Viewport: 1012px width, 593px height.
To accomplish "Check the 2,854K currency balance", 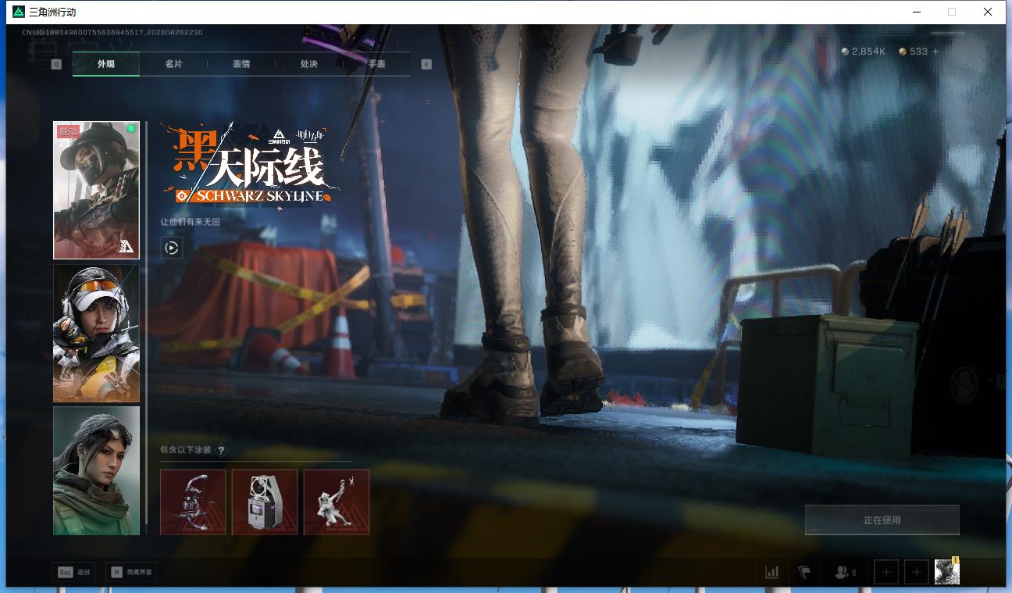I will 864,52.
